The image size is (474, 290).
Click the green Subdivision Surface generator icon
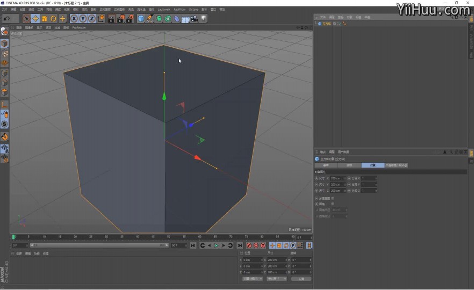pyautogui.click(x=159, y=19)
